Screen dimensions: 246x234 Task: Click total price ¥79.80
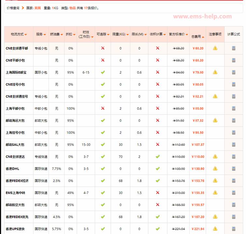(x=198, y=72)
